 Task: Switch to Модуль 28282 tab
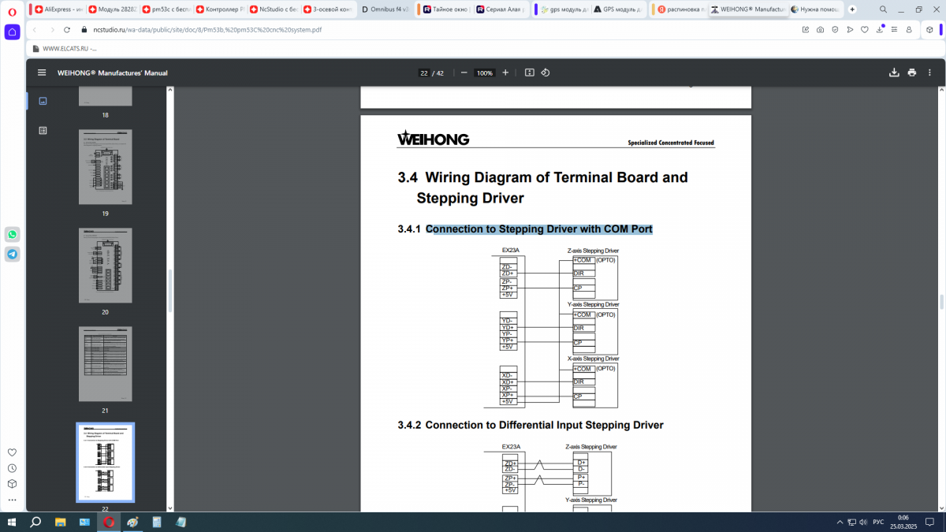pos(112,9)
